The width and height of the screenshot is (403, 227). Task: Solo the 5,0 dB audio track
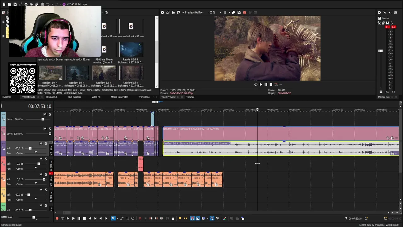[46, 174]
